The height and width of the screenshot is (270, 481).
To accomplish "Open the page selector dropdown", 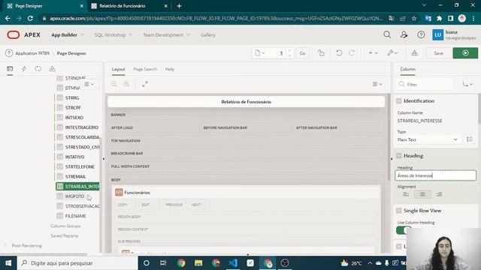I will click(x=260, y=53).
